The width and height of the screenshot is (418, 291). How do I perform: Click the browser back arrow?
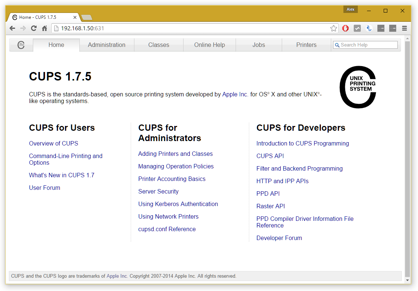click(12, 28)
